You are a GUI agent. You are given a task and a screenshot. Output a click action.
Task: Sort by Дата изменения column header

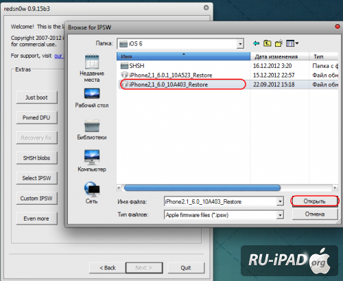[x=279, y=56]
